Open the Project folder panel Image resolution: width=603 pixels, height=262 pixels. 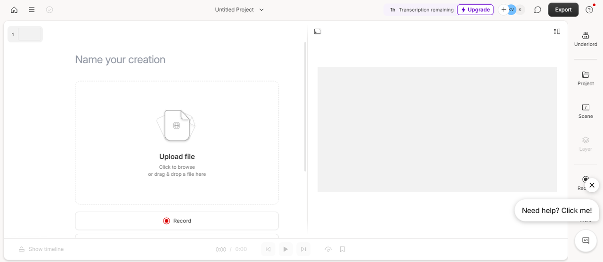coord(586,78)
